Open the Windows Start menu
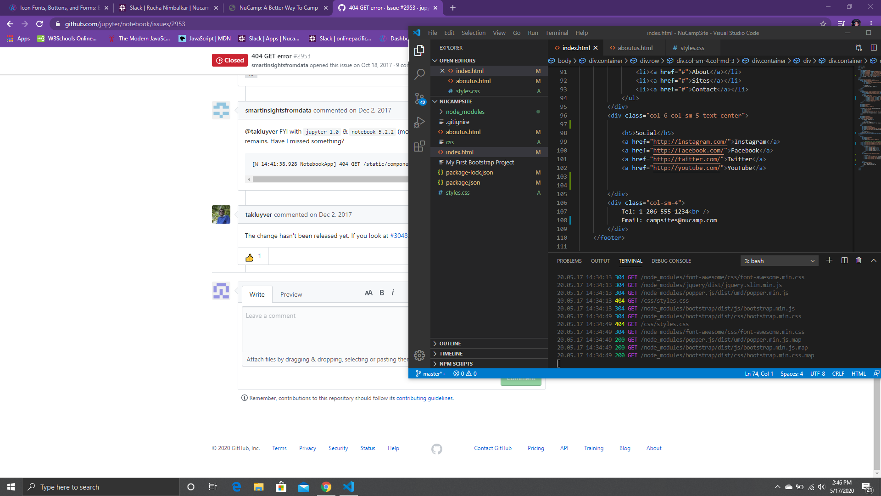Image resolution: width=881 pixels, height=496 pixels. [11, 487]
